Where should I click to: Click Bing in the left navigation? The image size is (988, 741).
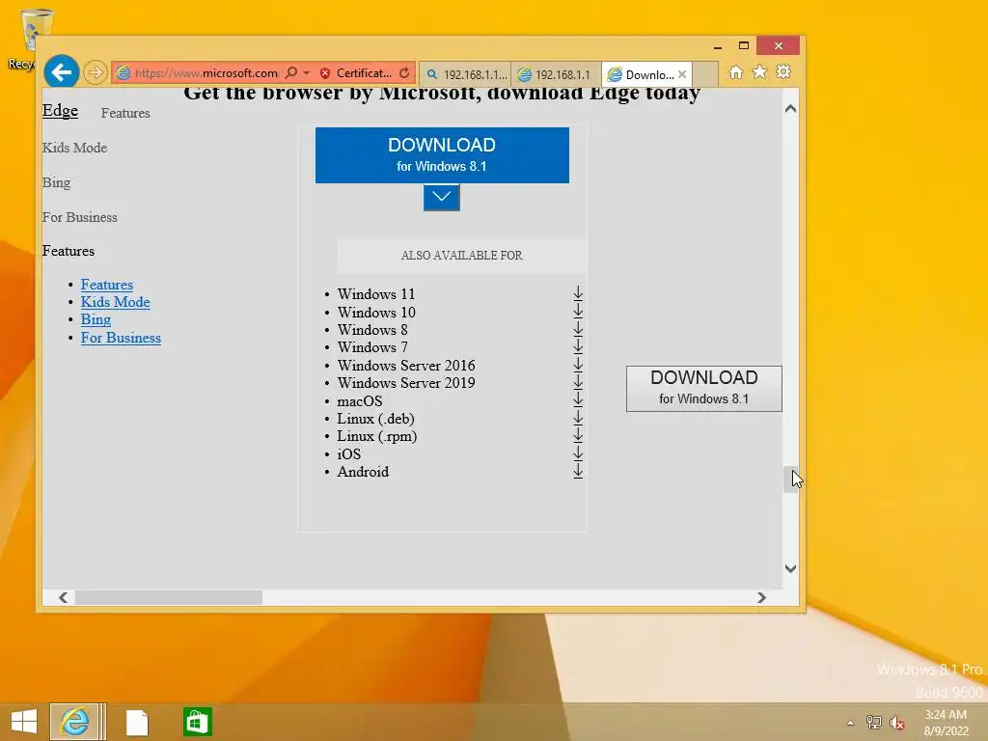[x=56, y=182]
